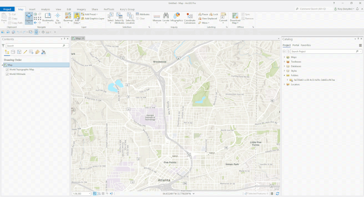Screen dimensions: 364x197
Task: Open the Select tool dropdown
Action: point(110,23)
